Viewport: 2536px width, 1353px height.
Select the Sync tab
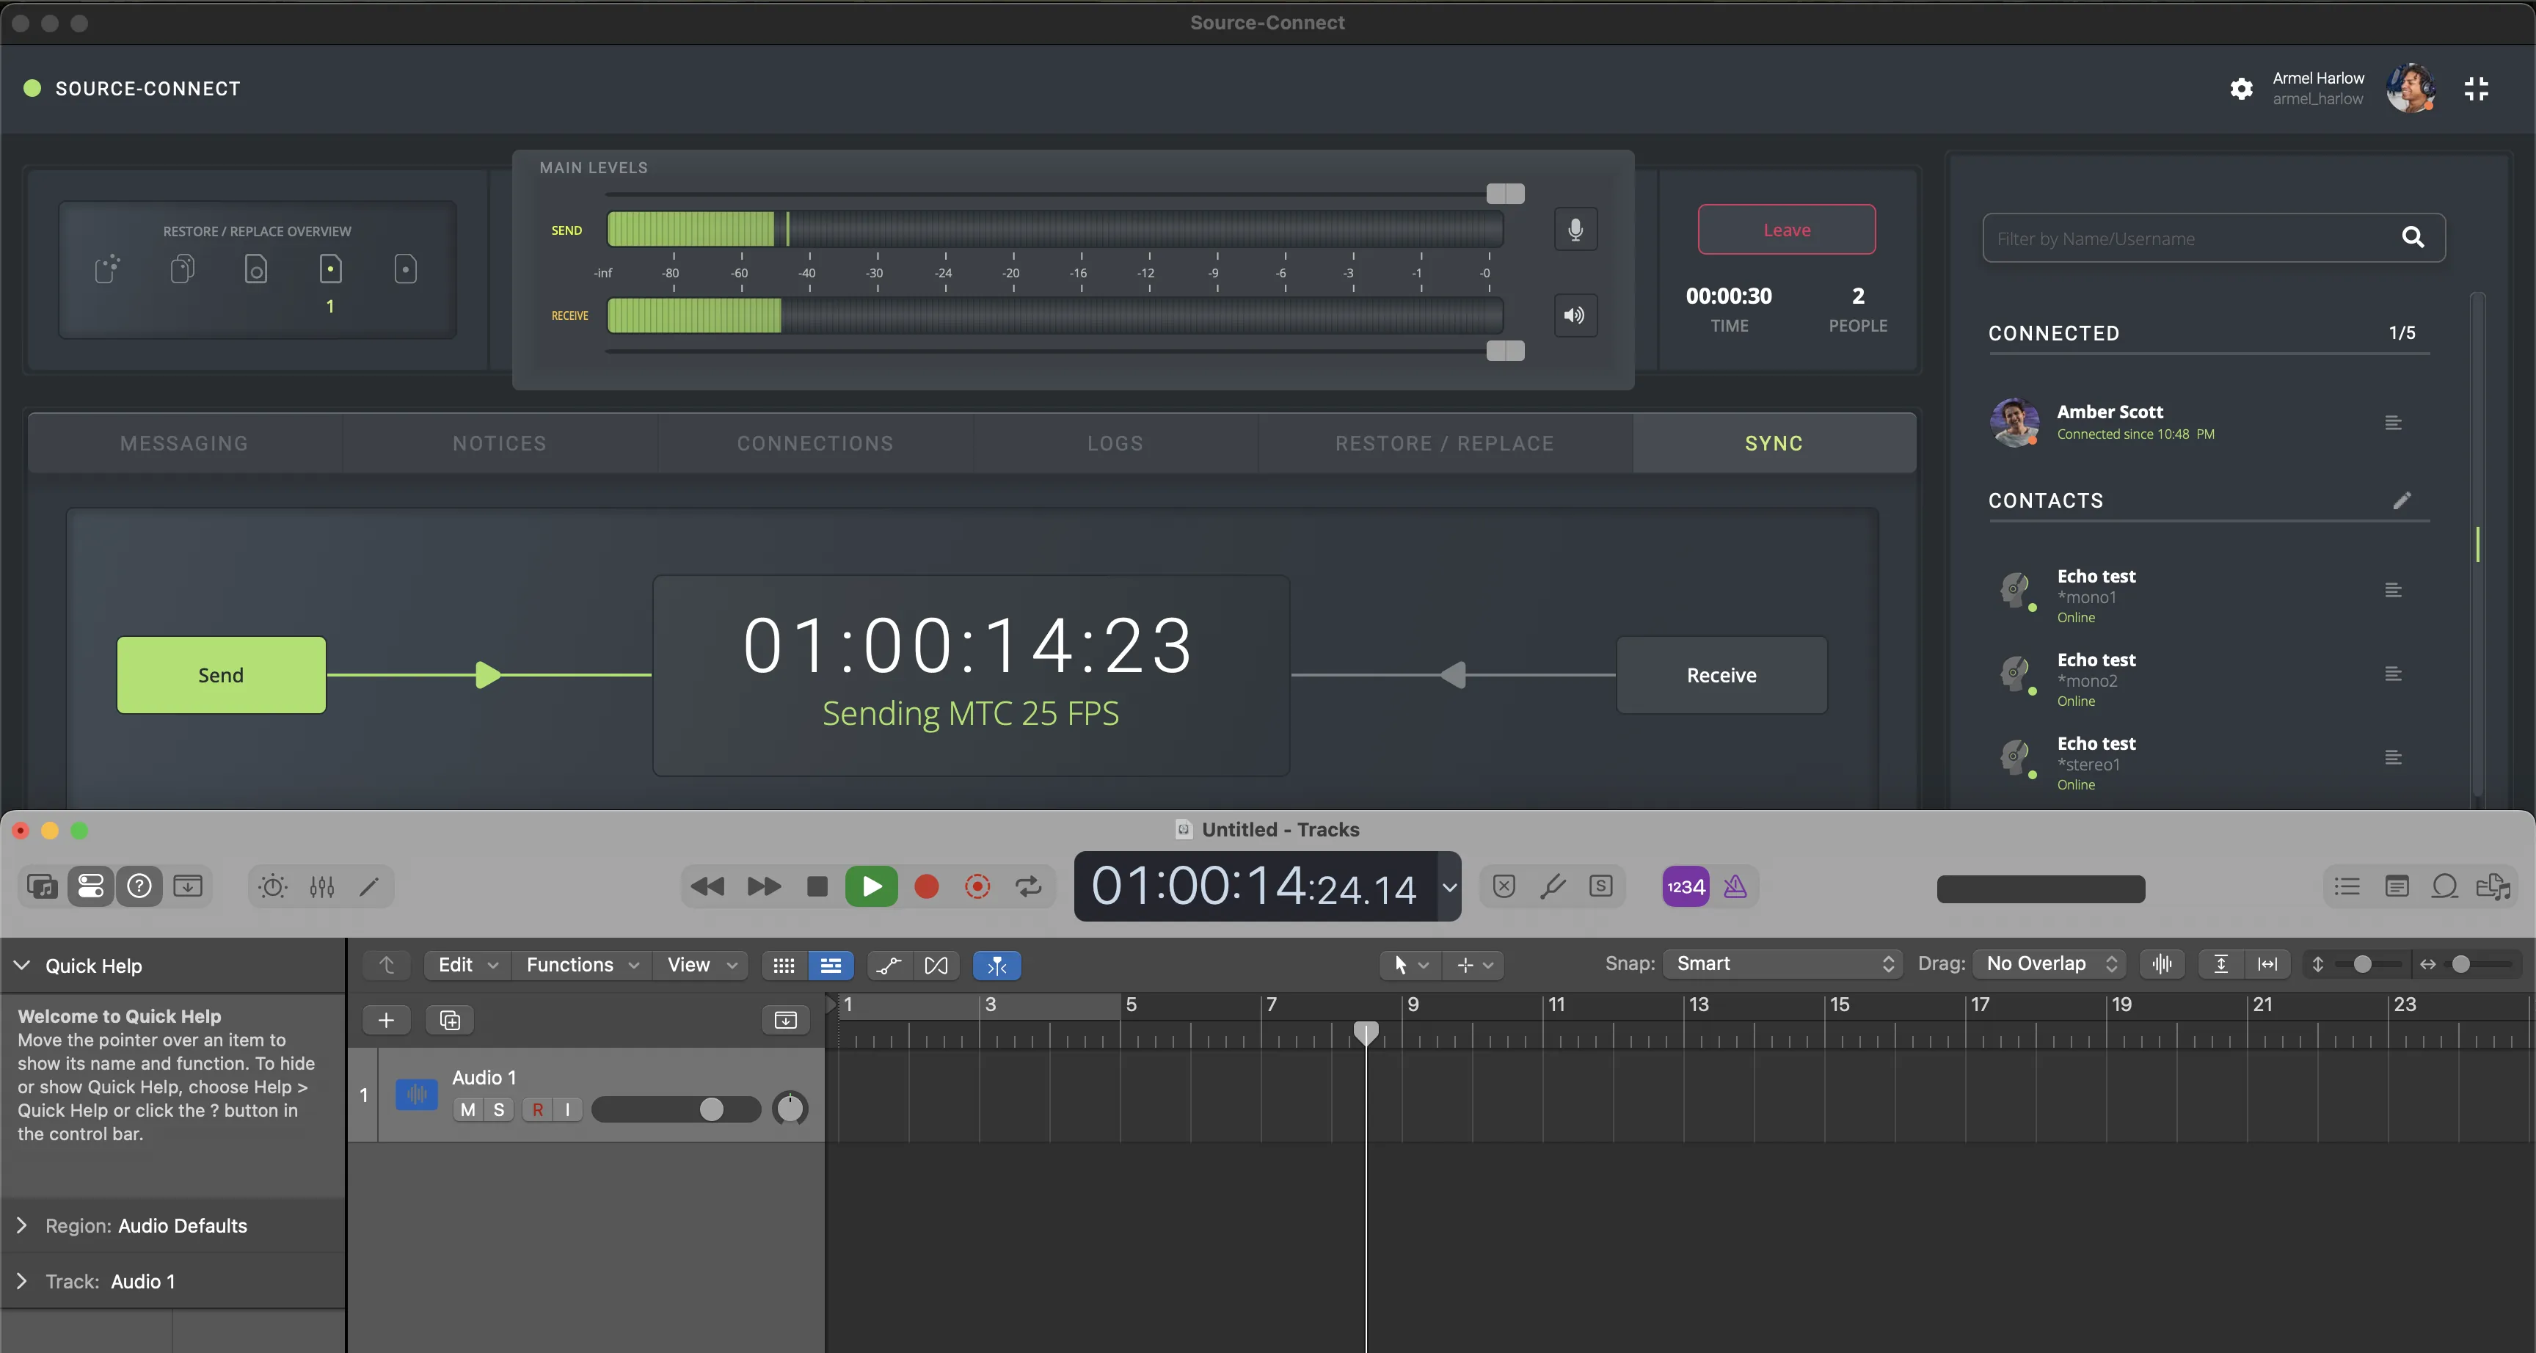1774,443
